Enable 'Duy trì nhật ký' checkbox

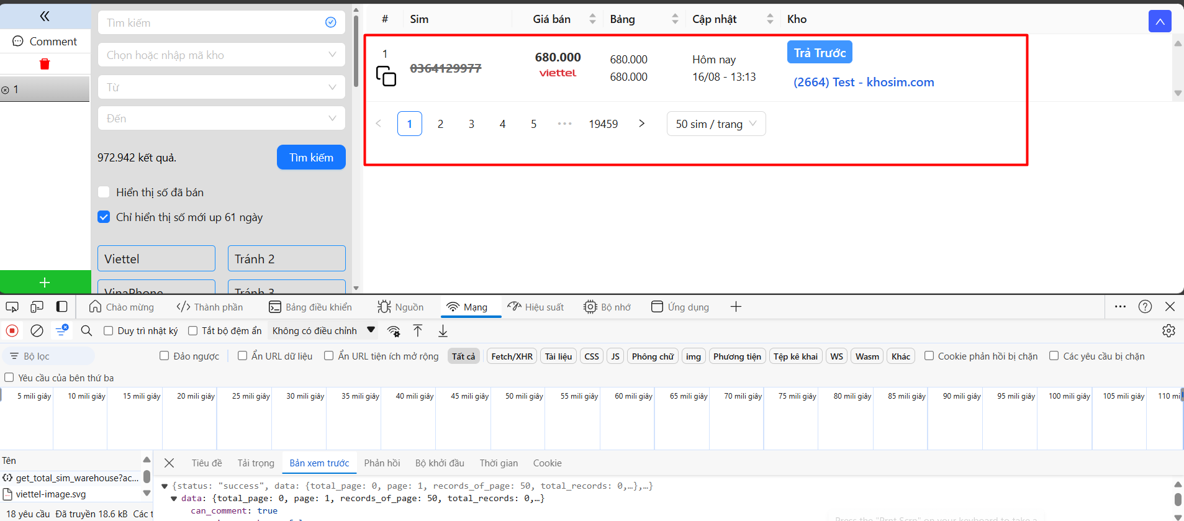coord(108,331)
